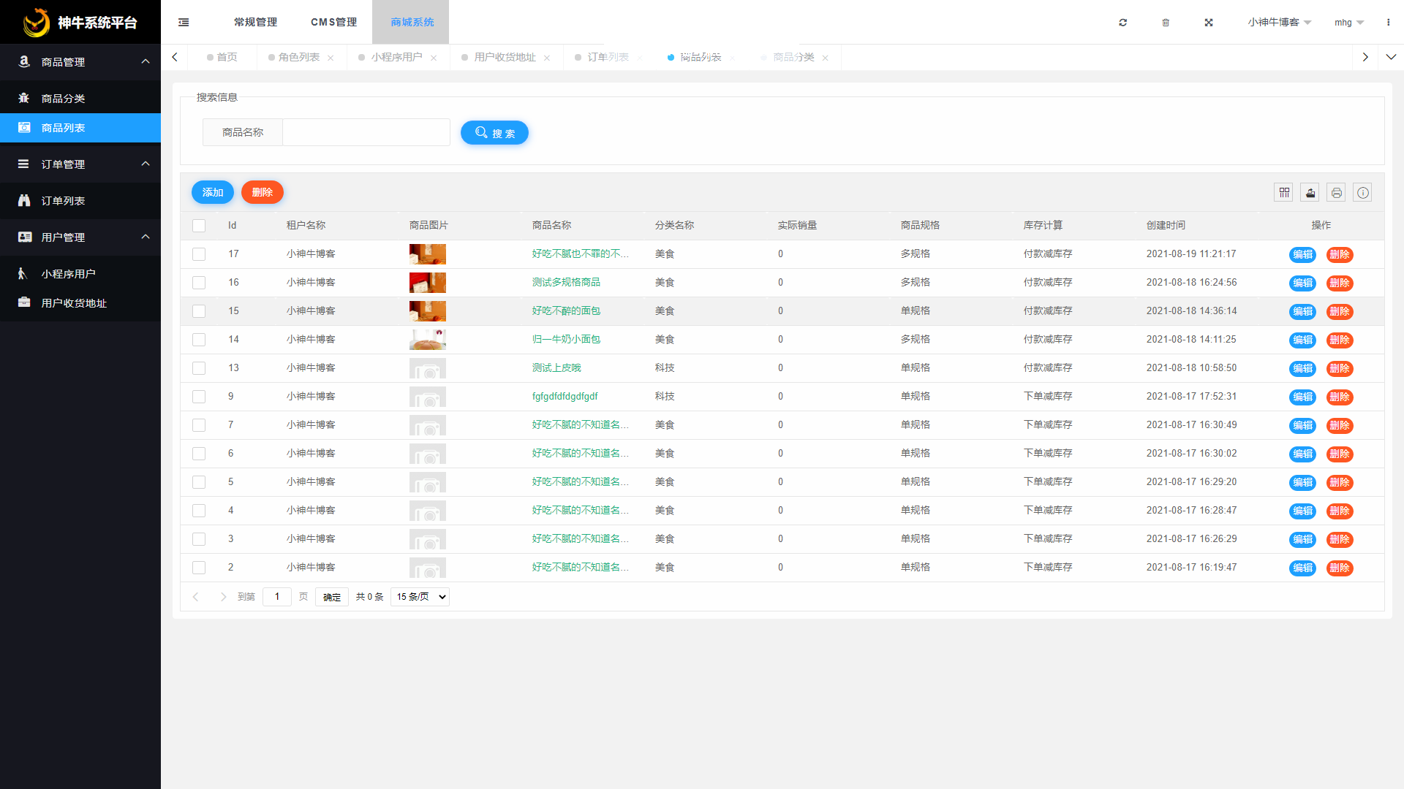Check the checkbox for row Id 15

tap(199, 311)
